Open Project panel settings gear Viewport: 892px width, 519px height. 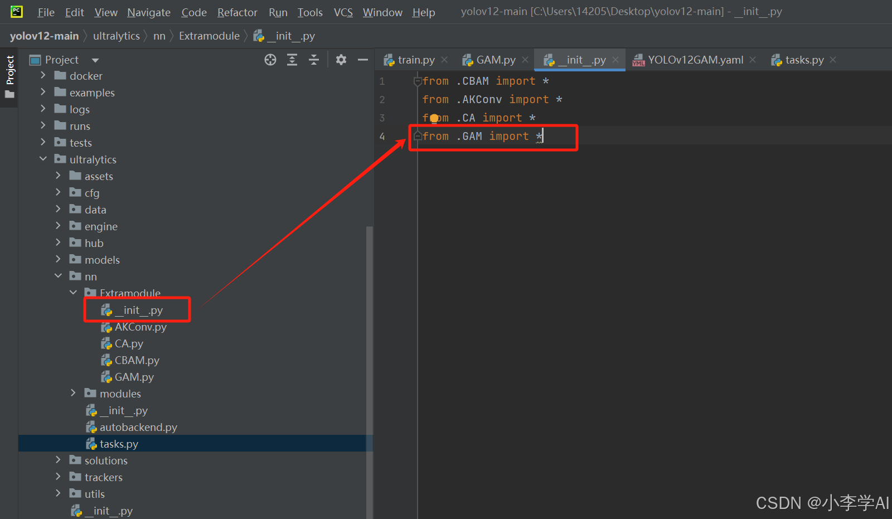pyautogui.click(x=341, y=60)
